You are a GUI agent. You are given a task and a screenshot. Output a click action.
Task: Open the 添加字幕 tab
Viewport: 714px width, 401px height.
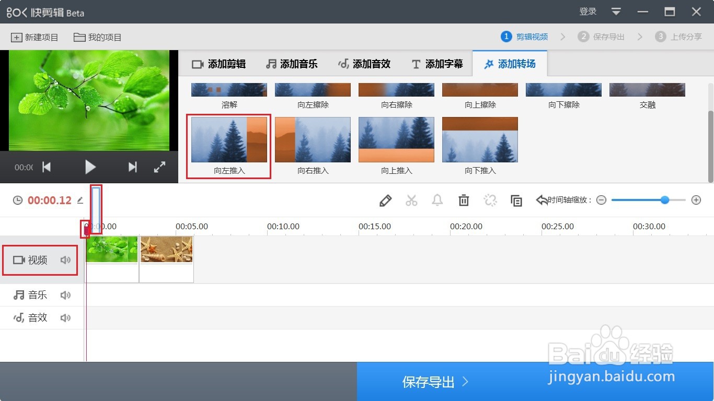[x=437, y=64]
